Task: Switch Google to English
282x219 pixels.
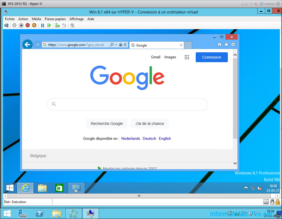Action: coord(165,138)
